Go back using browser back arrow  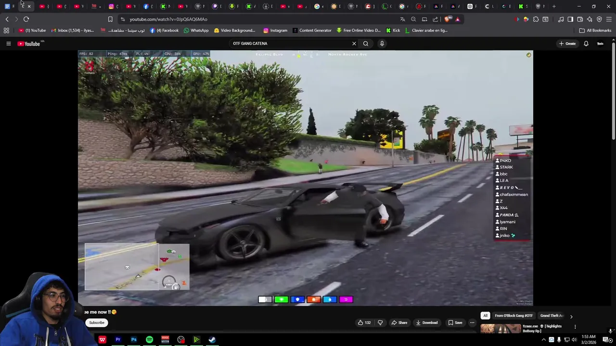(x=7, y=19)
